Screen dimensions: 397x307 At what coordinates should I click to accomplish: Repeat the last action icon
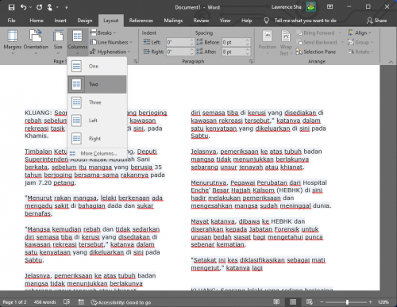tap(39, 7)
